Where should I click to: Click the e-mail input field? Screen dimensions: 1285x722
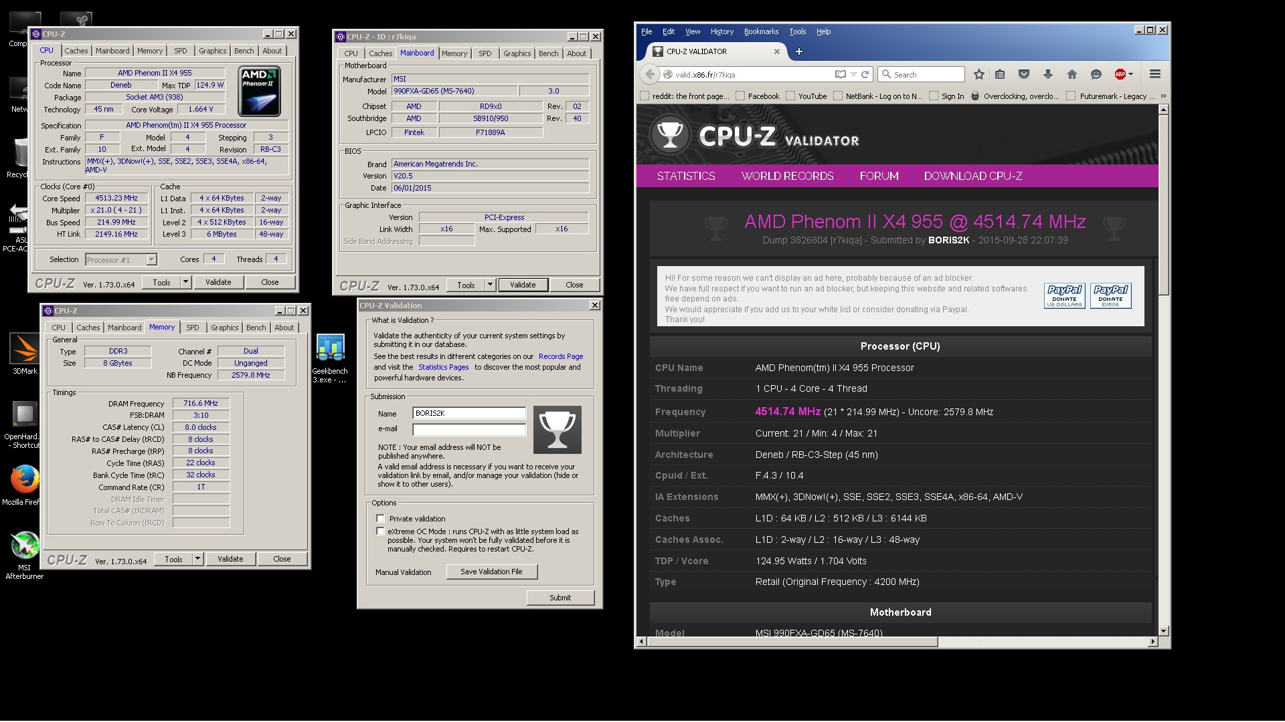[x=469, y=429]
